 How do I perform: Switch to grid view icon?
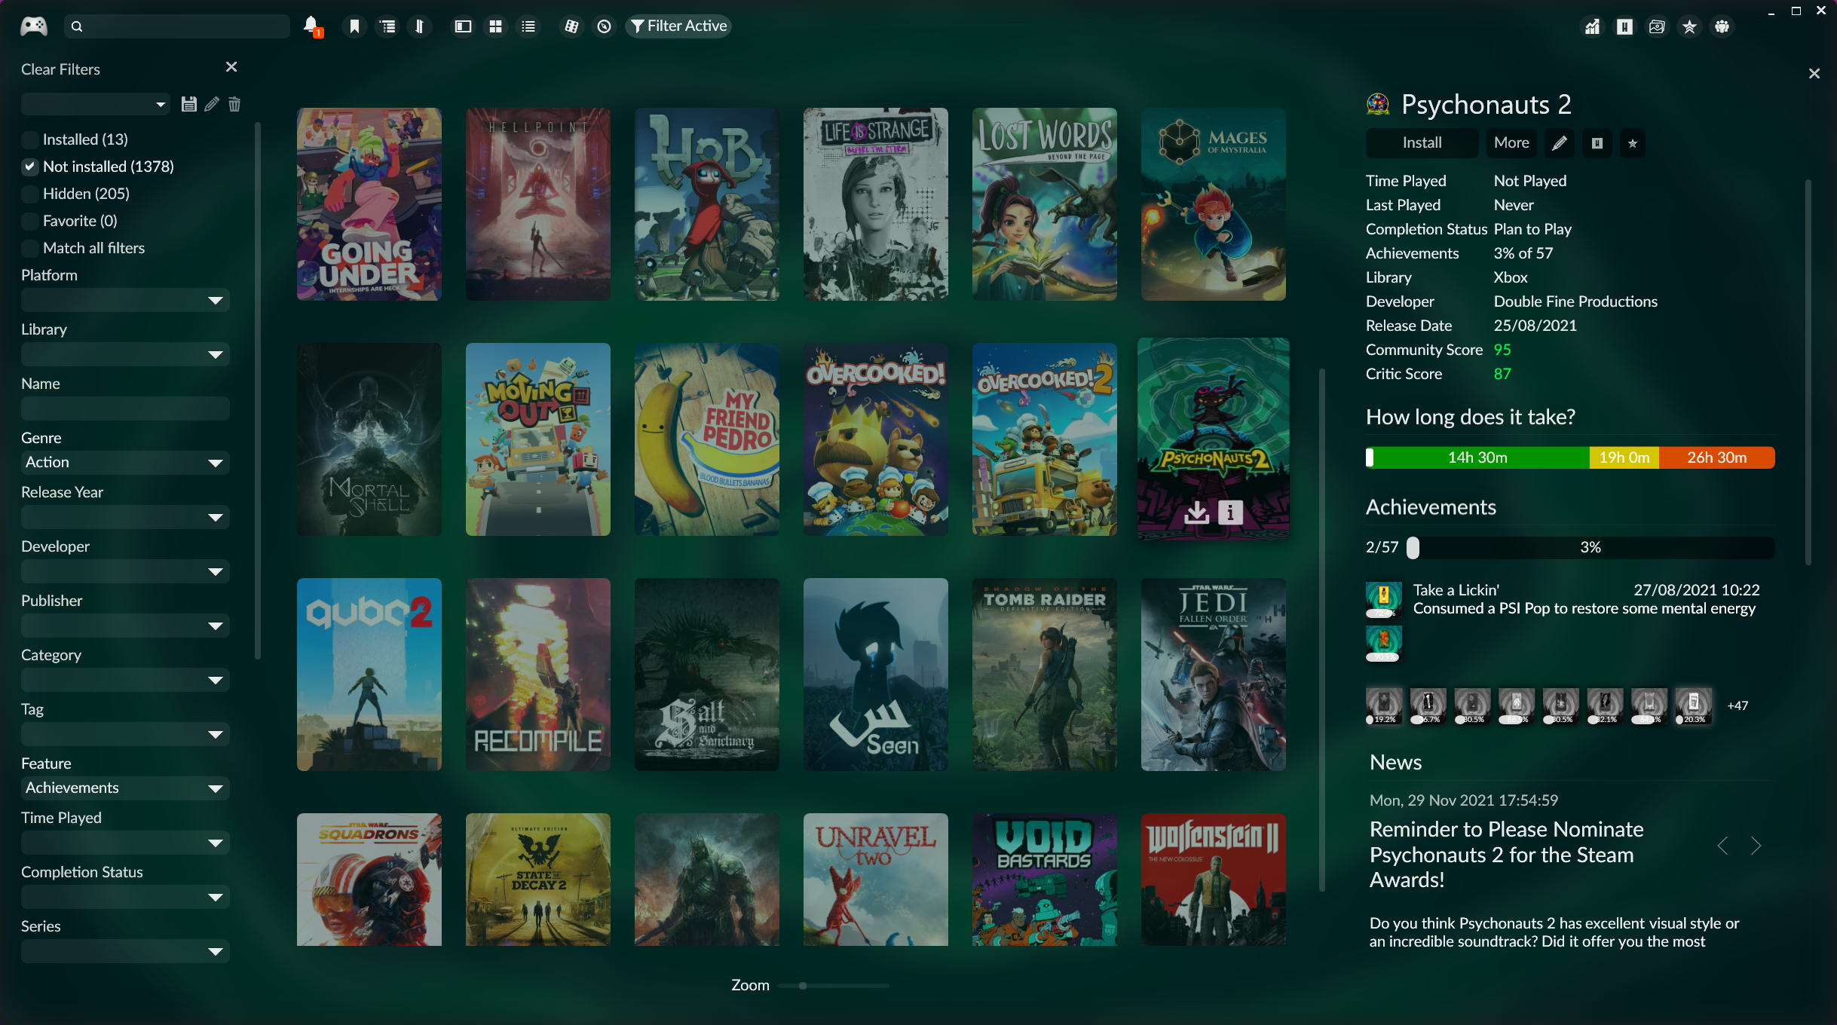click(x=495, y=26)
